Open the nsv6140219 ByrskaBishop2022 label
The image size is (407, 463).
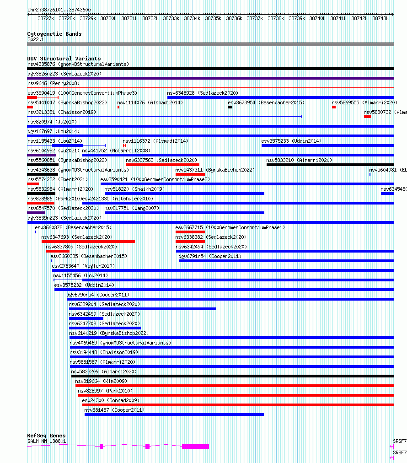(x=109, y=333)
